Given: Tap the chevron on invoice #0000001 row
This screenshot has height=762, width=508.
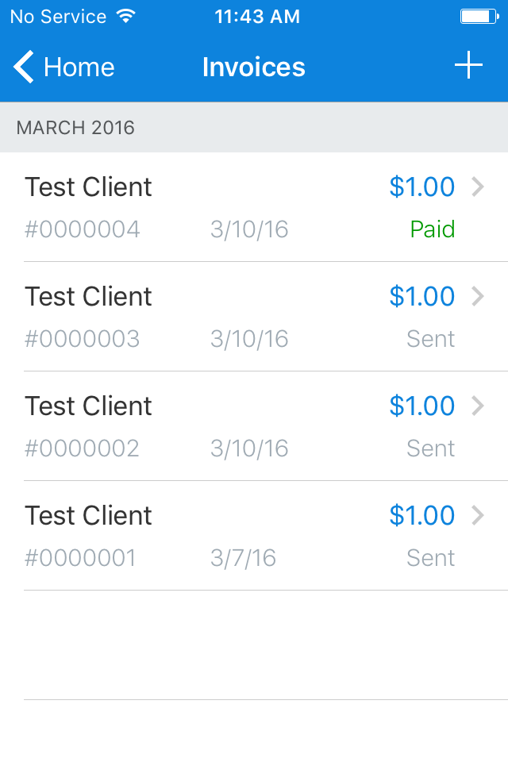Looking at the screenshot, I should pos(479,516).
